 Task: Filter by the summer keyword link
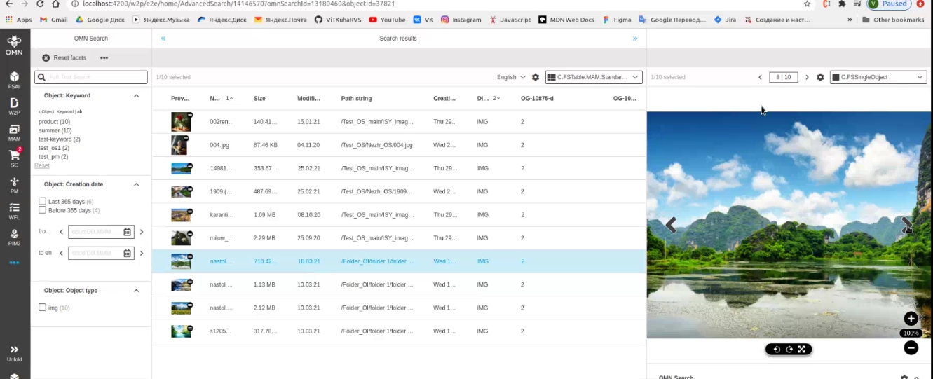pos(55,130)
